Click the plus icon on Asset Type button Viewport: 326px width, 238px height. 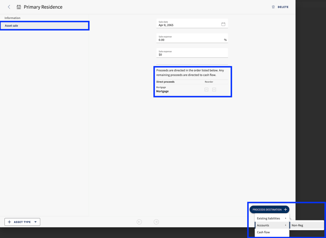(9, 222)
